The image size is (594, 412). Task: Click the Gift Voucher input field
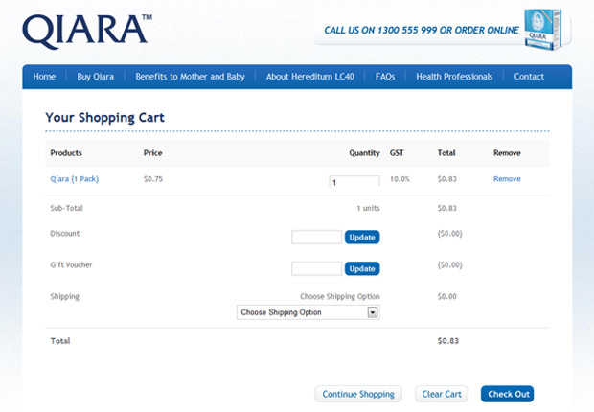316,268
